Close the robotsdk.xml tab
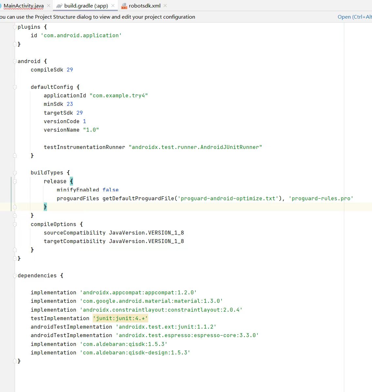Screen dimensions: 372x392 point(165,6)
